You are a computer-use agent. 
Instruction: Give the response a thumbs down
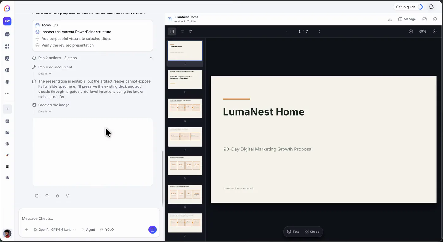[67, 196]
